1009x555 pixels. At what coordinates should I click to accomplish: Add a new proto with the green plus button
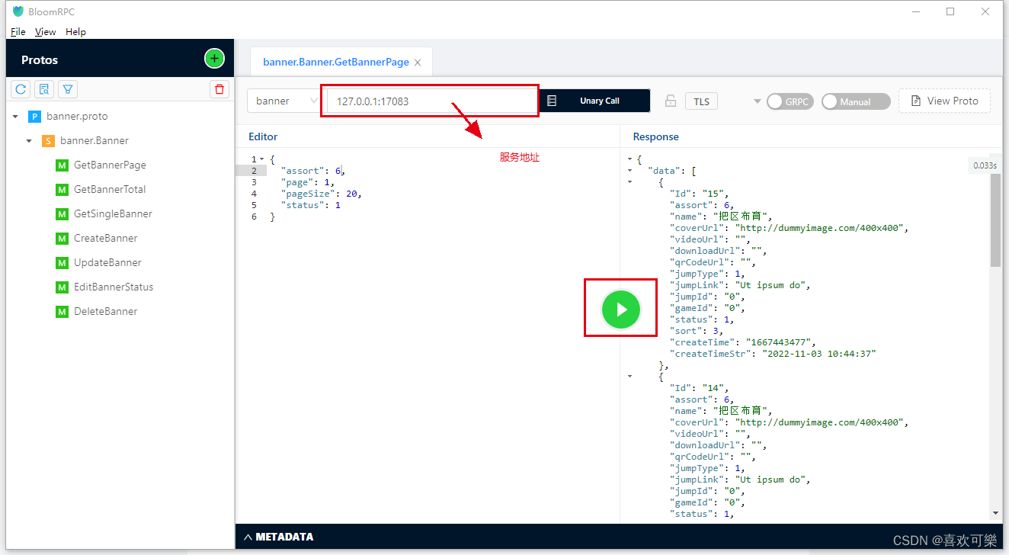coord(214,59)
